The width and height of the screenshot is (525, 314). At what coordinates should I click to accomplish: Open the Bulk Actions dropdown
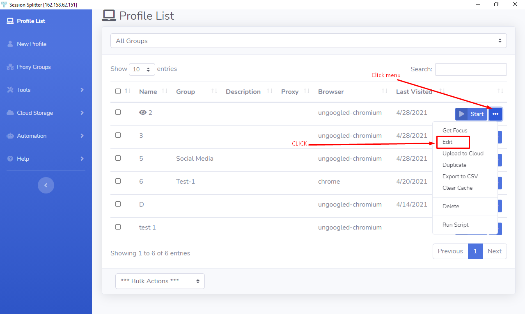tap(160, 281)
